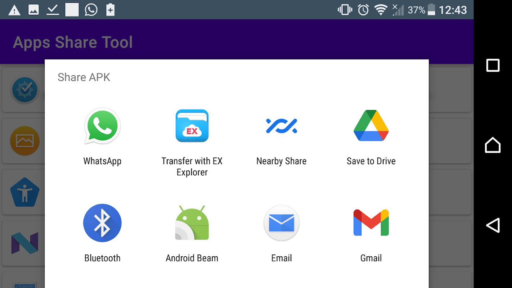512x288 pixels.
Task: Tap warning triangle icon in status bar
Action: (x=14, y=10)
